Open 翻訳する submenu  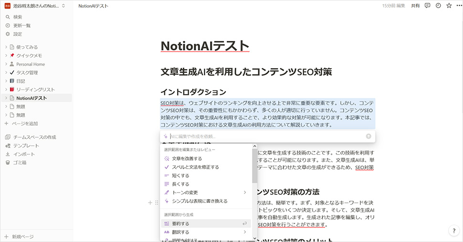point(206,232)
